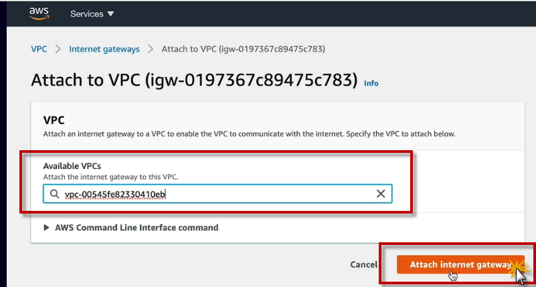Click the Attach internet gateway button
Screen dimensions: 536x287
459,264
